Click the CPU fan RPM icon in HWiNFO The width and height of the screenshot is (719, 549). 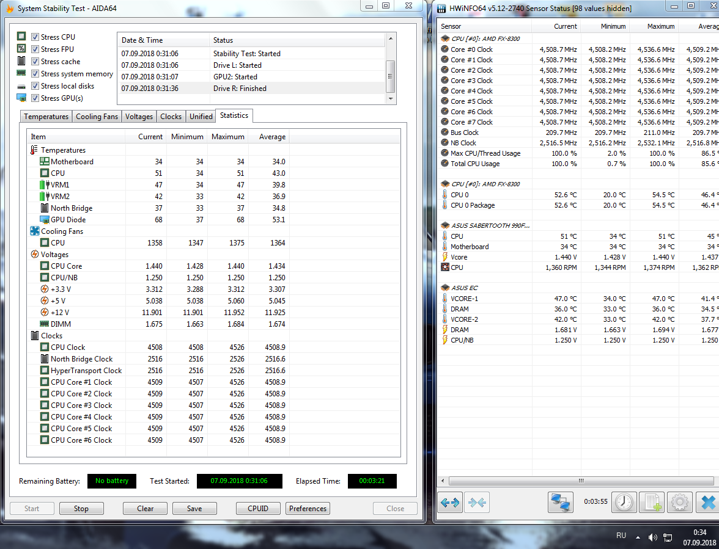pos(445,267)
